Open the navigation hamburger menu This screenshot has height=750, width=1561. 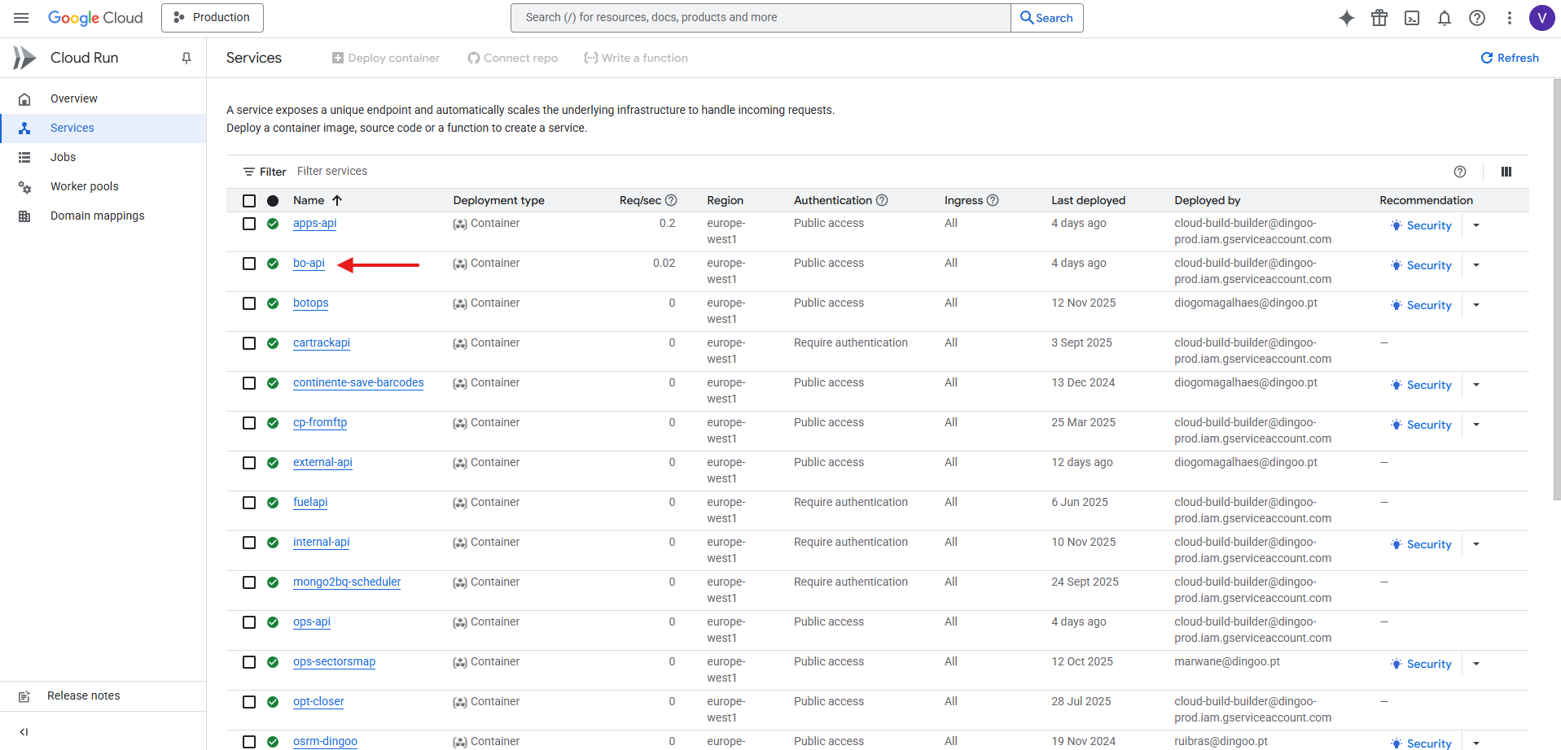coord(20,17)
